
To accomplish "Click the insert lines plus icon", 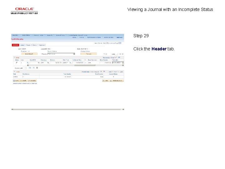I will [30, 68].
